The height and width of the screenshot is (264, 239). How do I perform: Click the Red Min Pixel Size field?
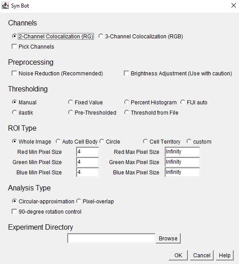tap(87, 152)
